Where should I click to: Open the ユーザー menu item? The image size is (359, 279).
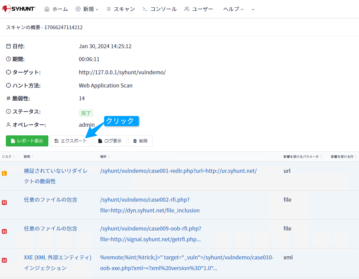click(x=199, y=9)
